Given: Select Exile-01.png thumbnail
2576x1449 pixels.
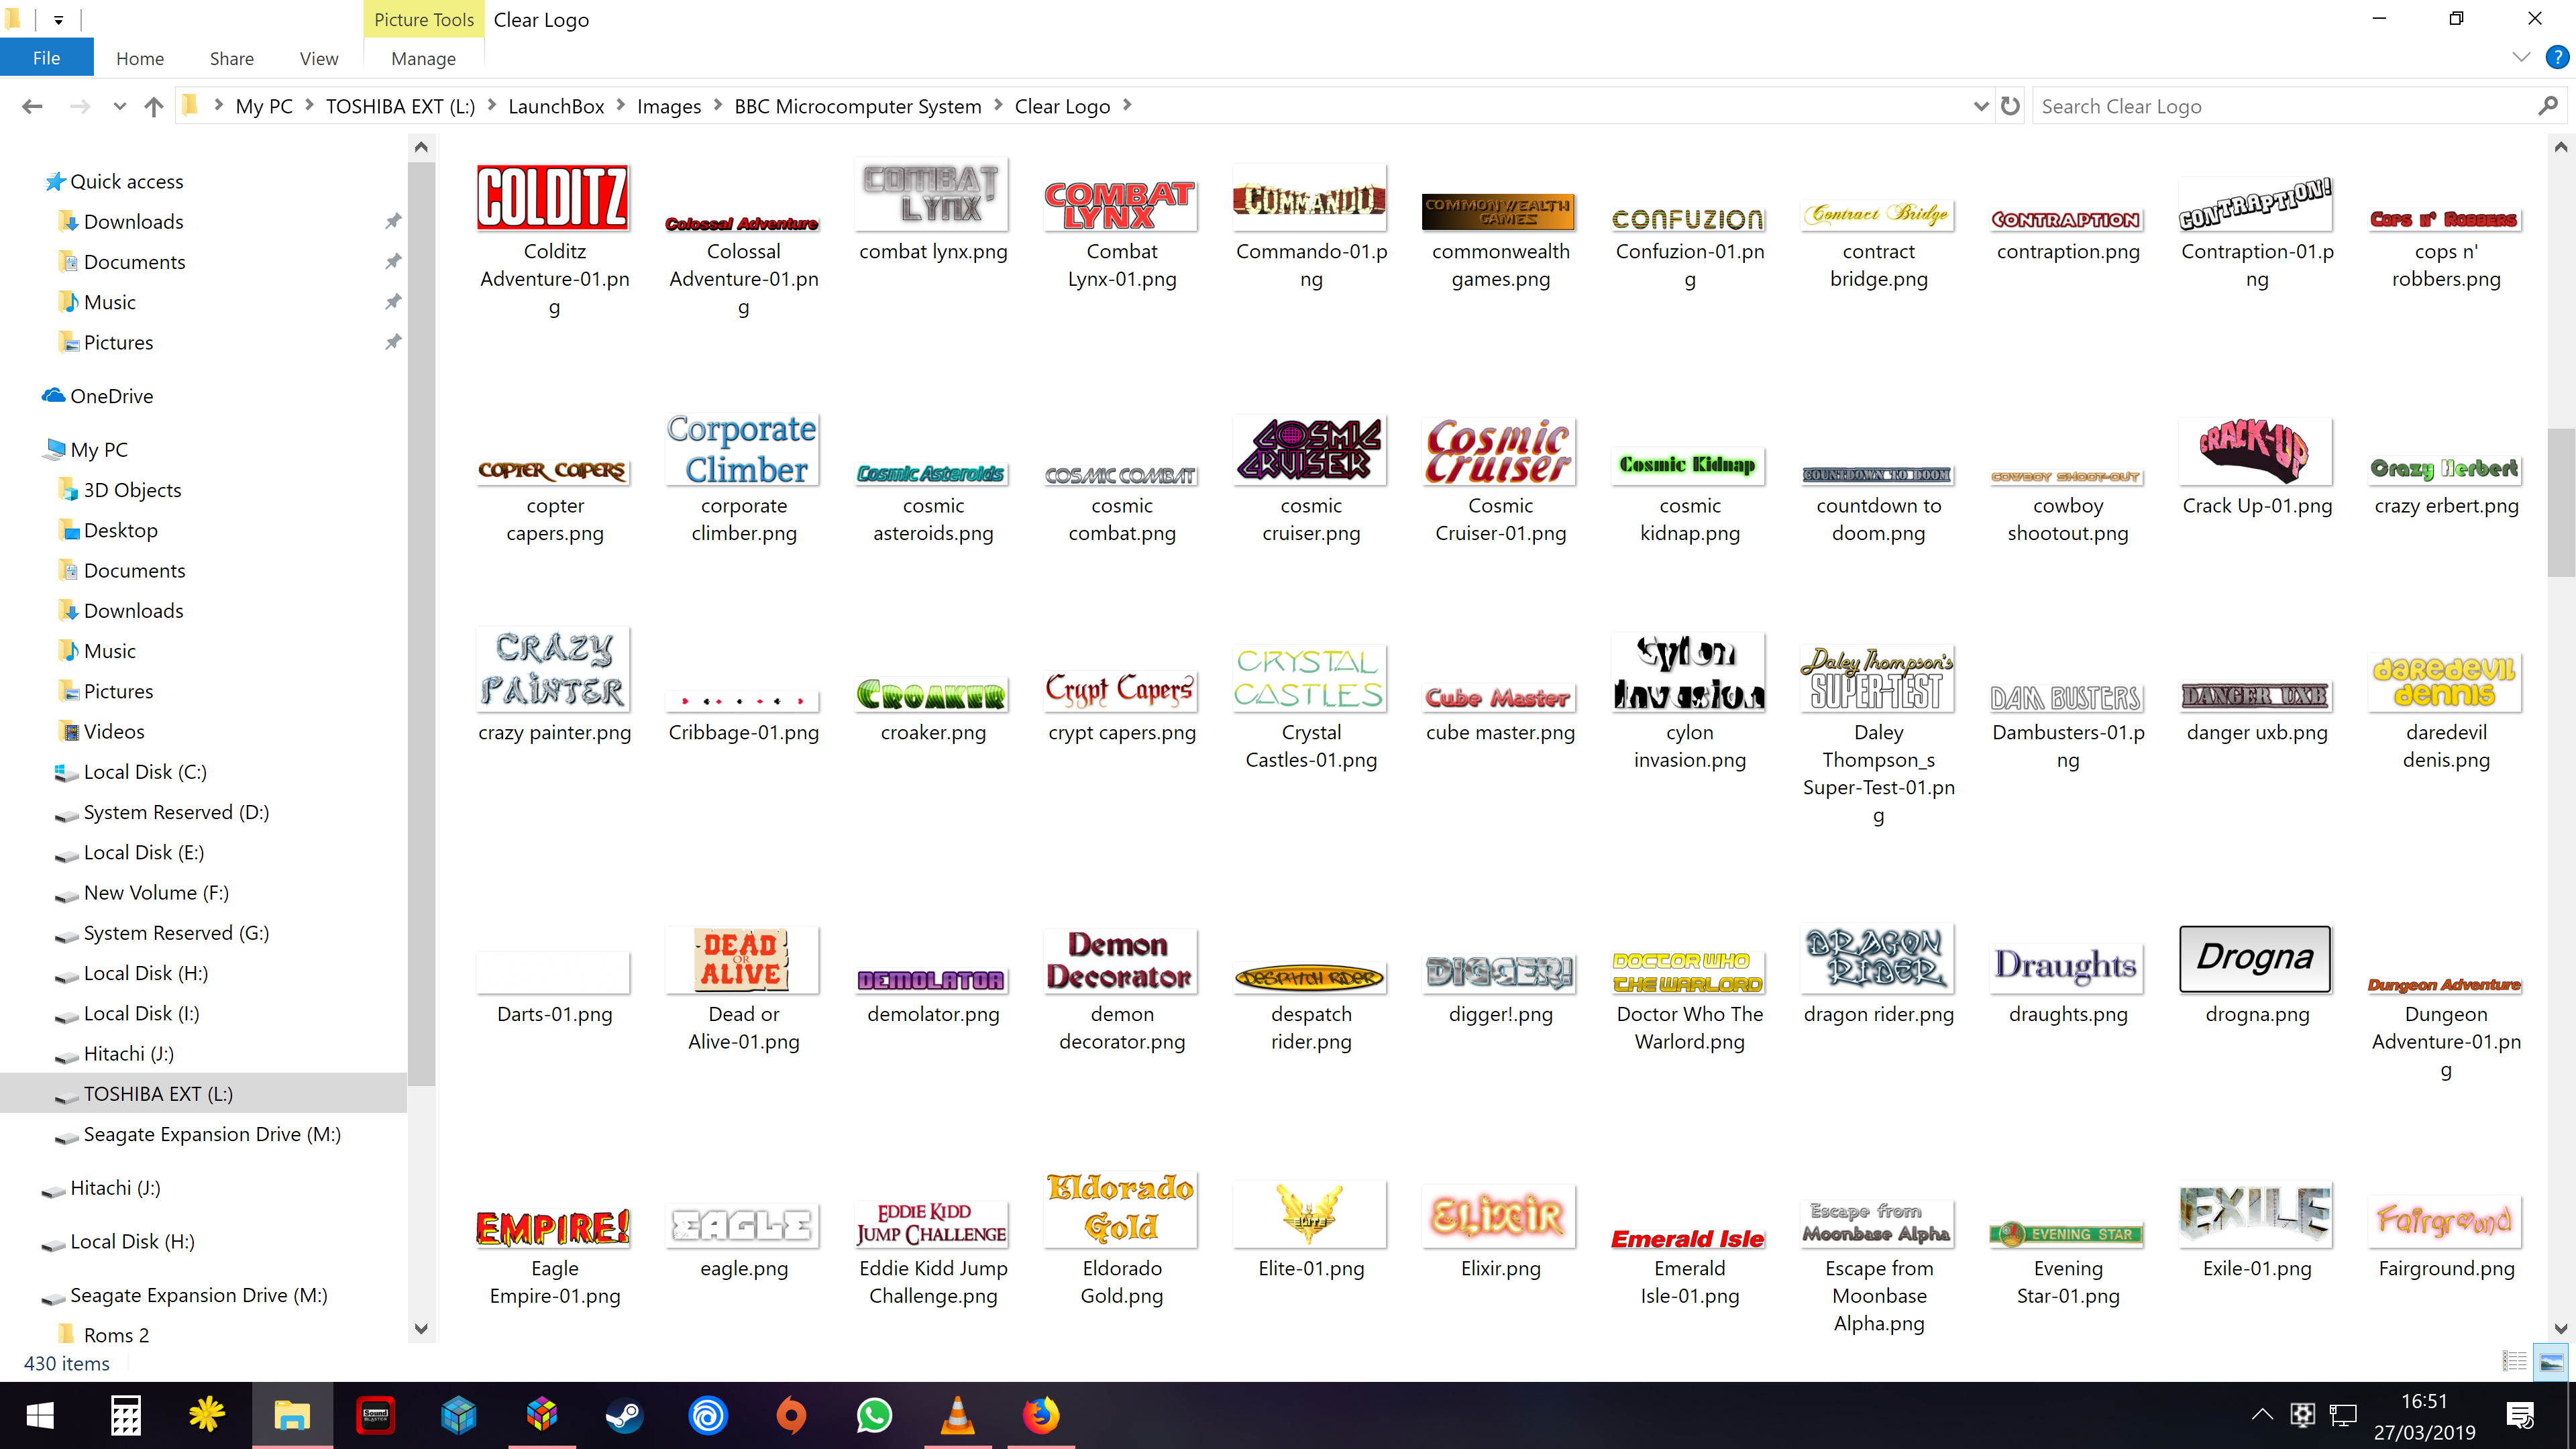Looking at the screenshot, I should tap(2256, 1215).
